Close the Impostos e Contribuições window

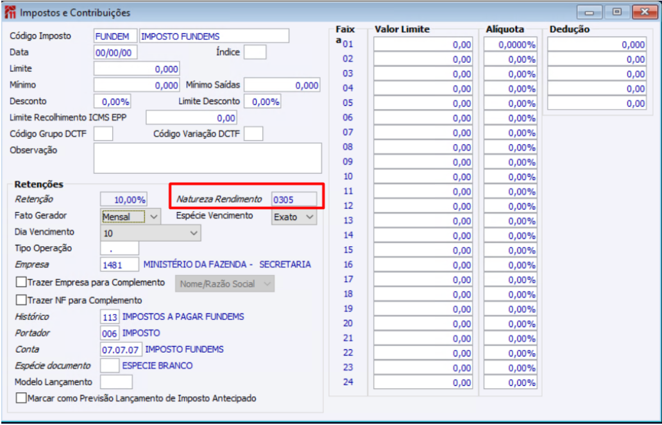(x=644, y=12)
